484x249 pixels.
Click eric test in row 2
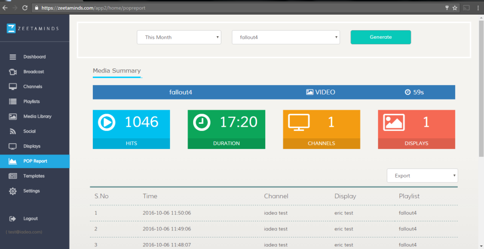tap(344, 229)
